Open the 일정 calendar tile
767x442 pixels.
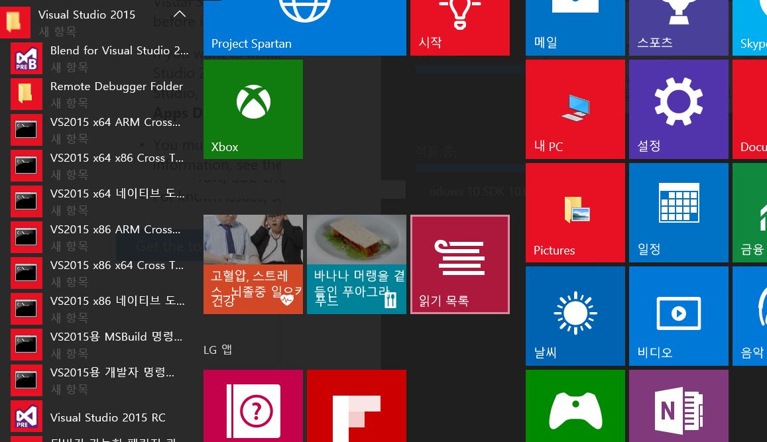[678, 213]
